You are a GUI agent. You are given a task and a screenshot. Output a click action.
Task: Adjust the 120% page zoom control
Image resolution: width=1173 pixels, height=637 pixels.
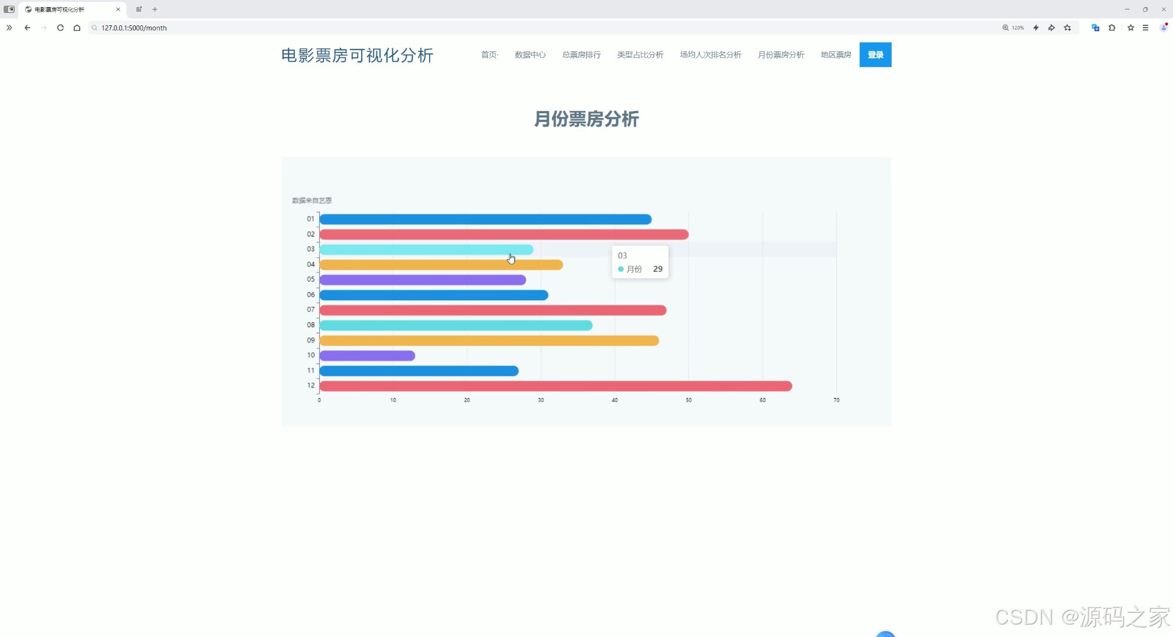click(1013, 28)
